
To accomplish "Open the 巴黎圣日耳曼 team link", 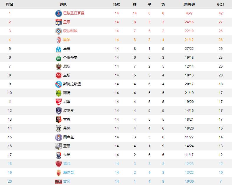I will pyautogui.click(x=74, y=13).
